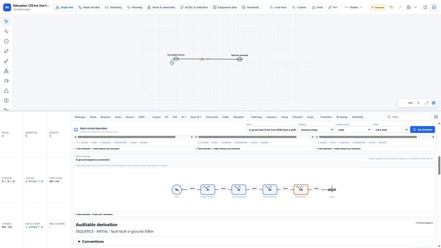The width and height of the screenshot is (441, 248).
Task: Open the Studies dropdown menu
Action: (x=353, y=7)
